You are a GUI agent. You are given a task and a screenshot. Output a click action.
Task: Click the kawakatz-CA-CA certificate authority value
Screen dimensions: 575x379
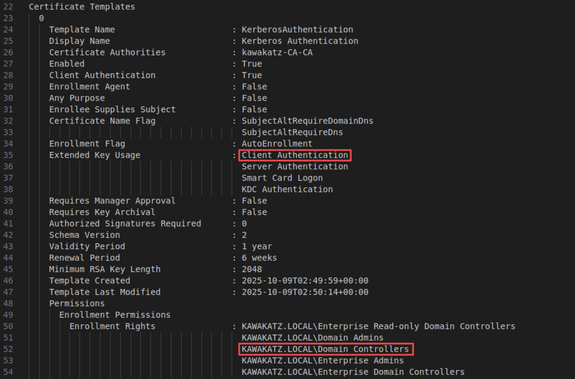277,53
